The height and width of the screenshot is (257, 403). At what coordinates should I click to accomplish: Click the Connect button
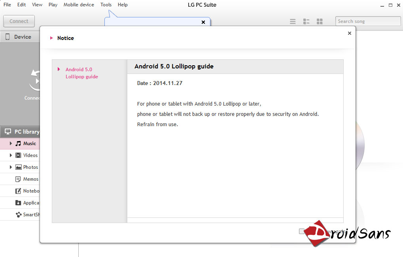(19, 21)
